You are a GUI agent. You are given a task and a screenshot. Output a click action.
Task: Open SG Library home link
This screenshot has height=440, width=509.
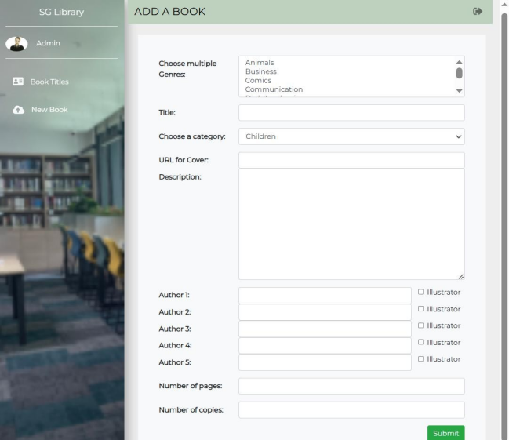pos(61,12)
